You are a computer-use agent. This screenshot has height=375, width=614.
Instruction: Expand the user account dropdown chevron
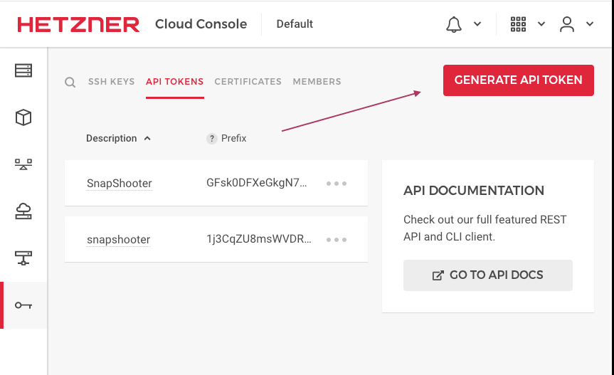click(x=590, y=24)
